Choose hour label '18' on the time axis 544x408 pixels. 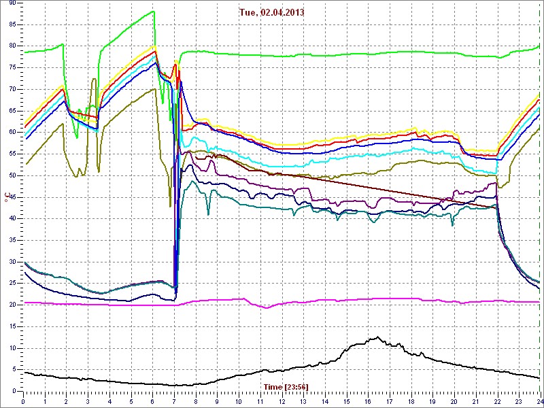tap(411, 401)
